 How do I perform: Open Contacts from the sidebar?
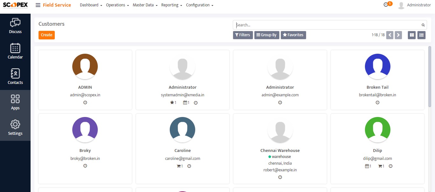[x=15, y=77]
